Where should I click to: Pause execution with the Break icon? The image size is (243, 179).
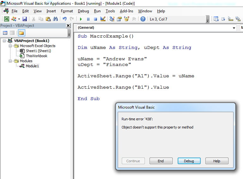[88, 19]
